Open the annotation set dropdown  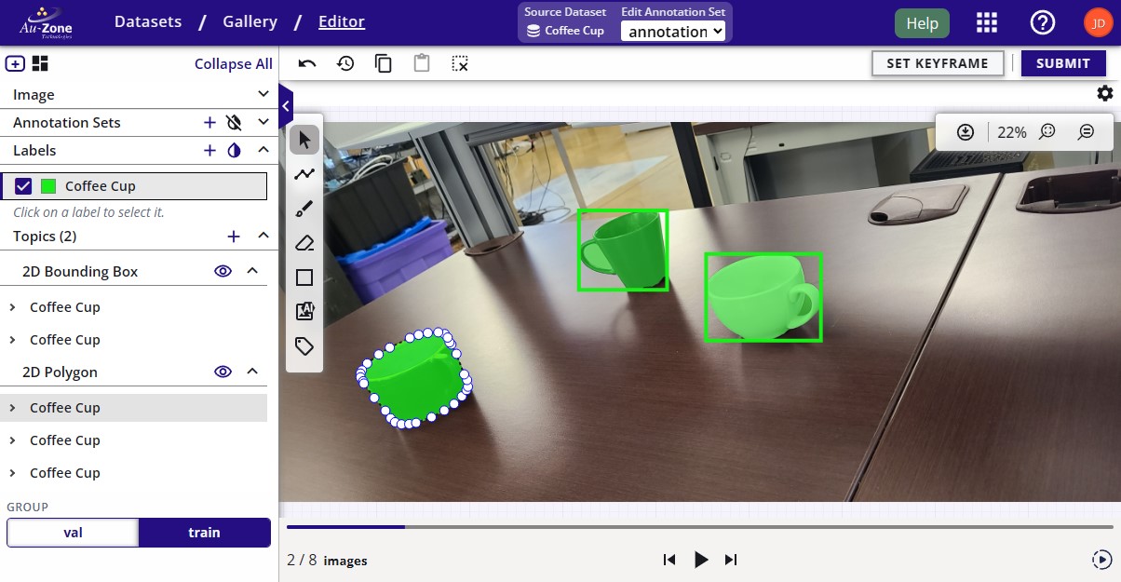click(673, 31)
